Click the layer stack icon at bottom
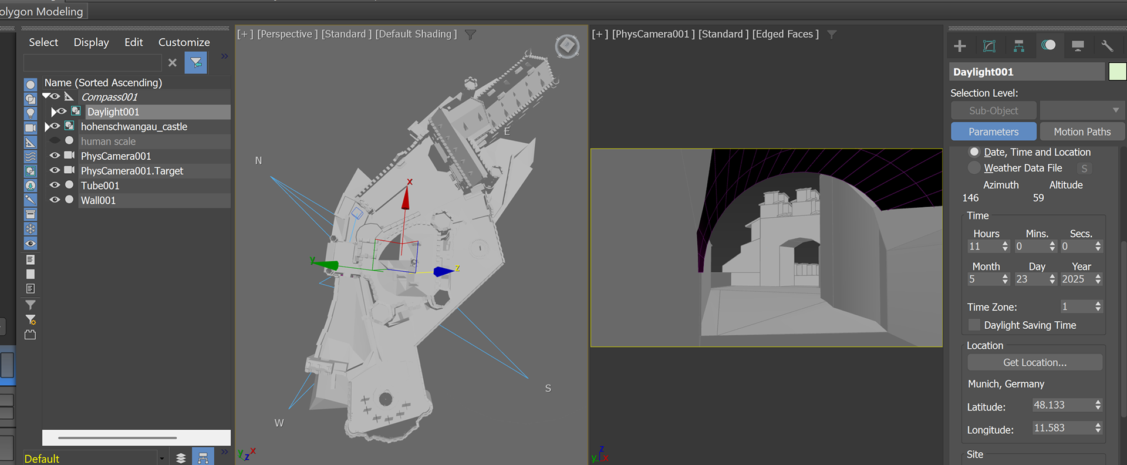1127x465 pixels. pyautogui.click(x=181, y=458)
